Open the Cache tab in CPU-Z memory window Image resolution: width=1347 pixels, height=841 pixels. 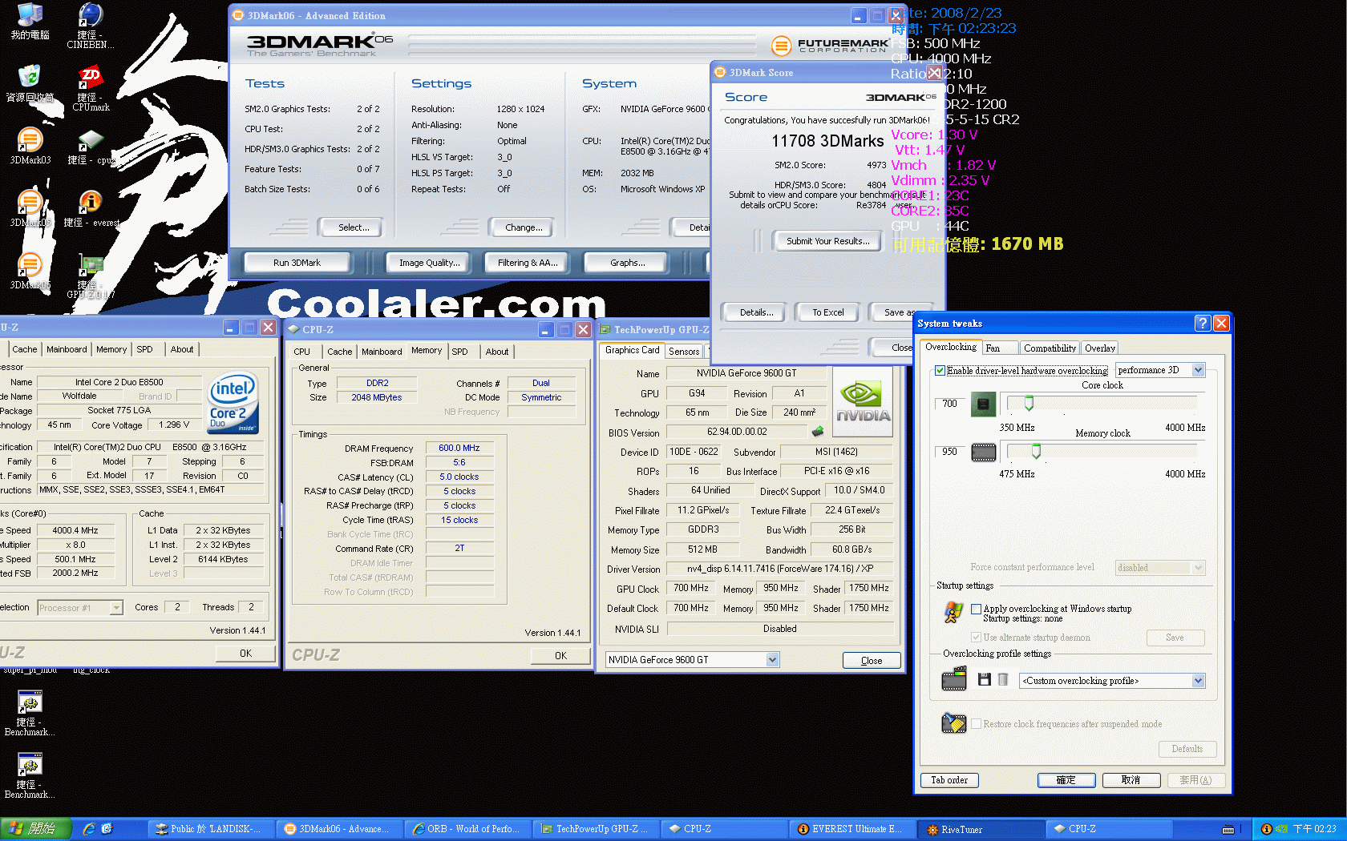[x=339, y=352]
